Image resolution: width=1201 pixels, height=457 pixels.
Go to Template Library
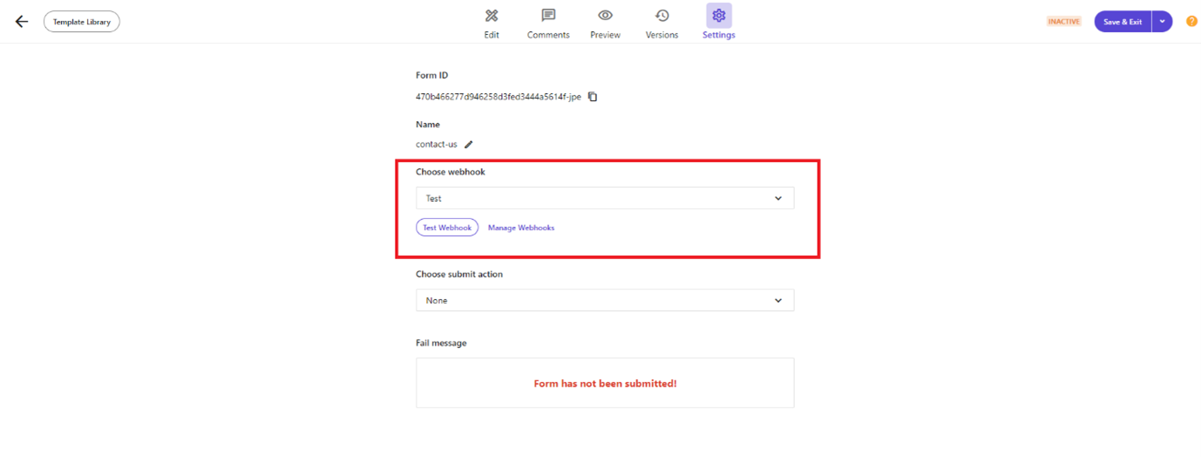click(82, 22)
